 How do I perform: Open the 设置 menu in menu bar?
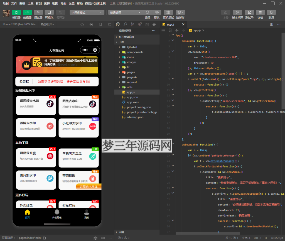[x=72, y=3]
